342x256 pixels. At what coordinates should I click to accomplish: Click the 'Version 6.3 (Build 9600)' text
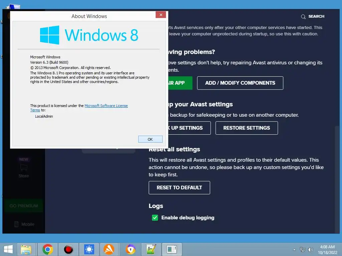49,62
